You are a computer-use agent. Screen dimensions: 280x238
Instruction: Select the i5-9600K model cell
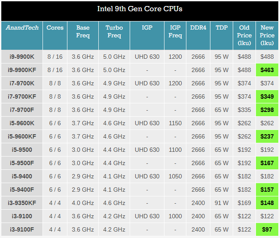[x=22, y=123]
